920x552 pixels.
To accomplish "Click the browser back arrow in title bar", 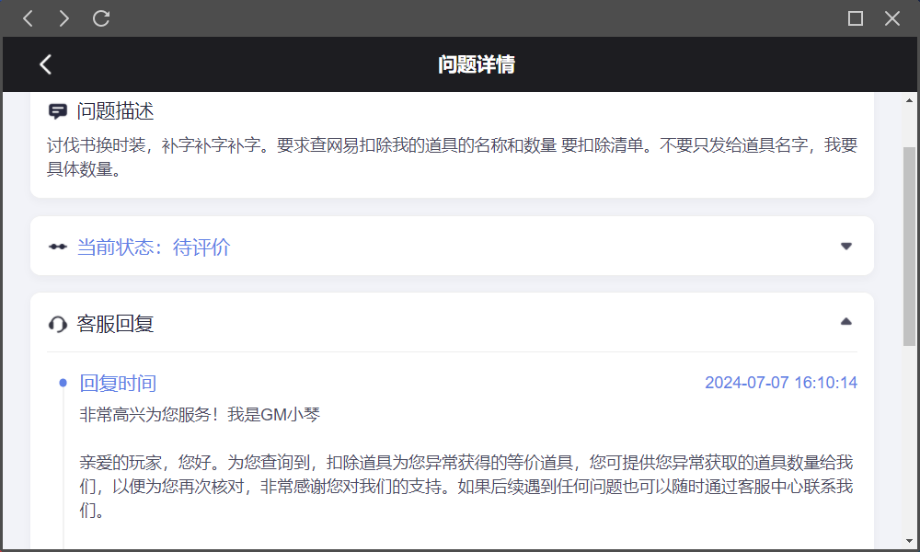I will coord(29,18).
